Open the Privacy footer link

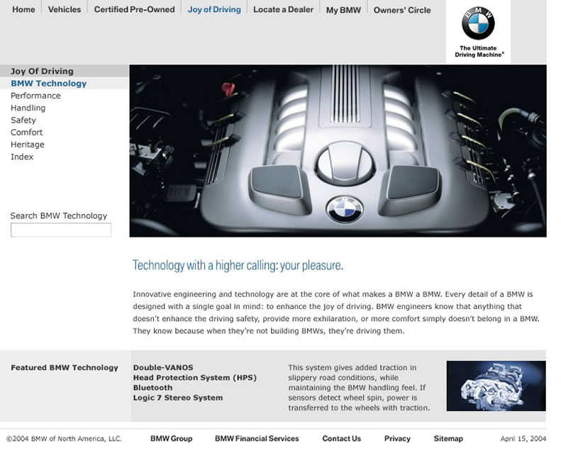[x=397, y=439]
